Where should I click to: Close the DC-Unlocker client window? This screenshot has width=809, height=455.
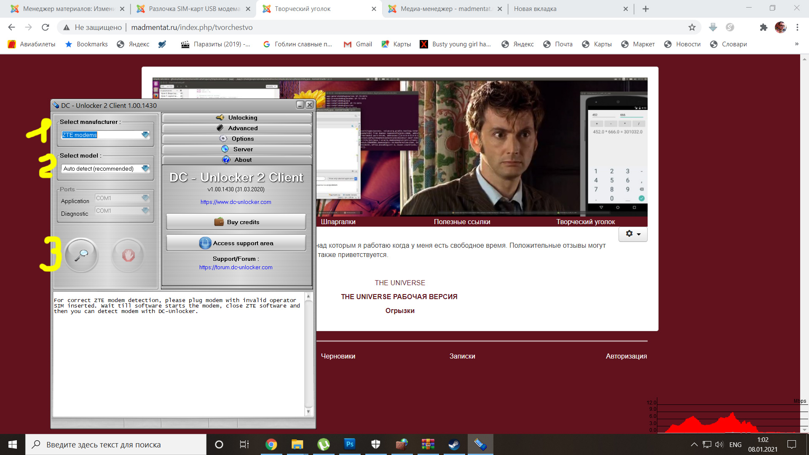[310, 105]
